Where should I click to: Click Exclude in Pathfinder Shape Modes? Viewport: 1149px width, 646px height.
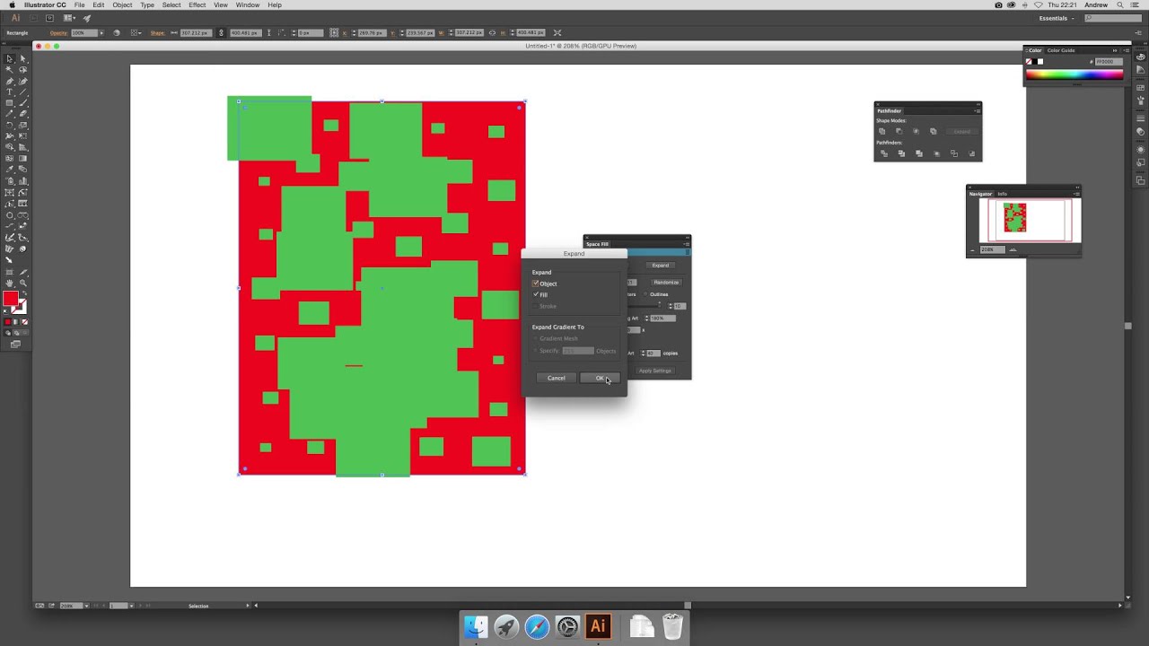point(933,131)
